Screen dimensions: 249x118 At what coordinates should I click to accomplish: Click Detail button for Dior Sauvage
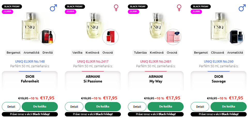200,107
